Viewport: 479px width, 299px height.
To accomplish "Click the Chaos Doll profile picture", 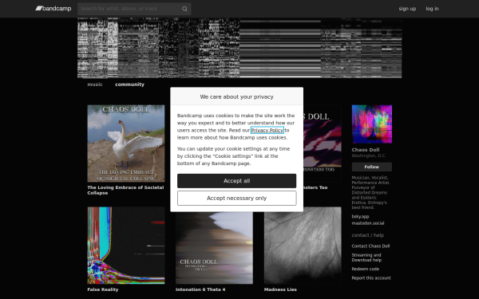I will [372, 124].
